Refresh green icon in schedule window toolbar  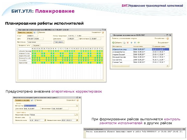pos(139,43)
